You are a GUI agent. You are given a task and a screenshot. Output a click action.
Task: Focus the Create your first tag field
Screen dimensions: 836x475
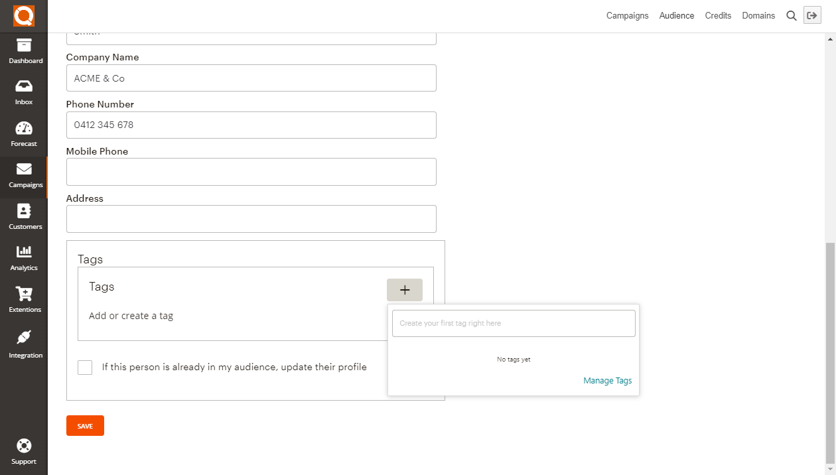(x=514, y=323)
